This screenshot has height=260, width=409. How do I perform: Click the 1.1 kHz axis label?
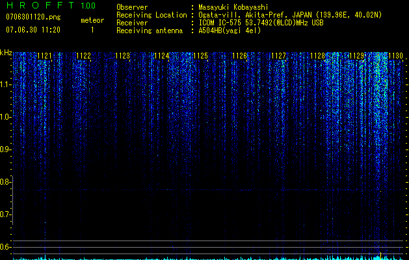point(5,84)
